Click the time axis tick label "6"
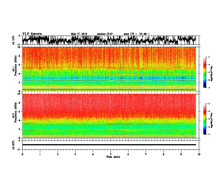The image size is (224, 173). [128, 154]
